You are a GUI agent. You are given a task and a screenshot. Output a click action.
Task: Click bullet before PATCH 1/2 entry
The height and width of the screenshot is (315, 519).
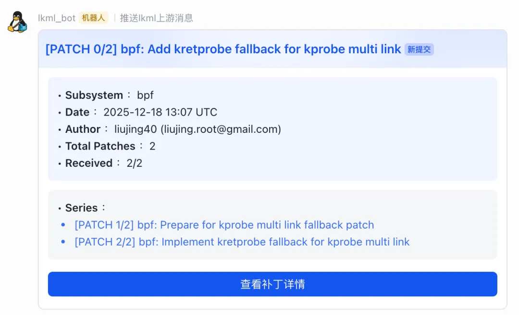pyautogui.click(x=63, y=225)
